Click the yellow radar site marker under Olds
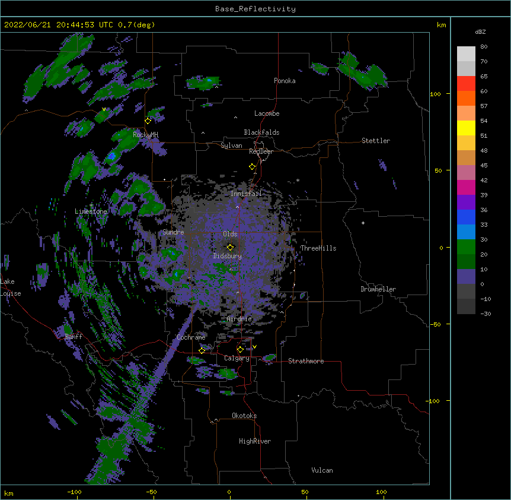511x500 pixels. [x=231, y=248]
